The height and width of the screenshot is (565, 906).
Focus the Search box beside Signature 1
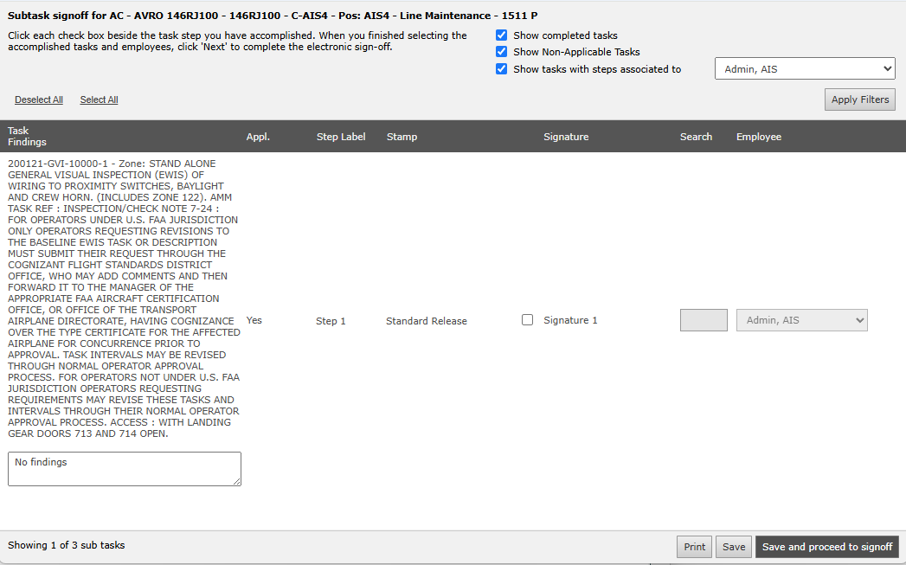[703, 320]
